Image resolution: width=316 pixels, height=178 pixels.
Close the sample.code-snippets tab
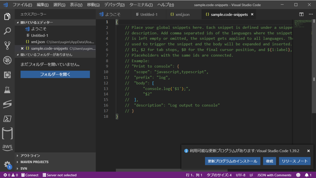click(252, 14)
